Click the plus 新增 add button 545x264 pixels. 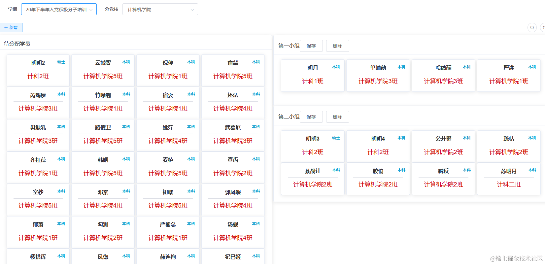coord(11,27)
